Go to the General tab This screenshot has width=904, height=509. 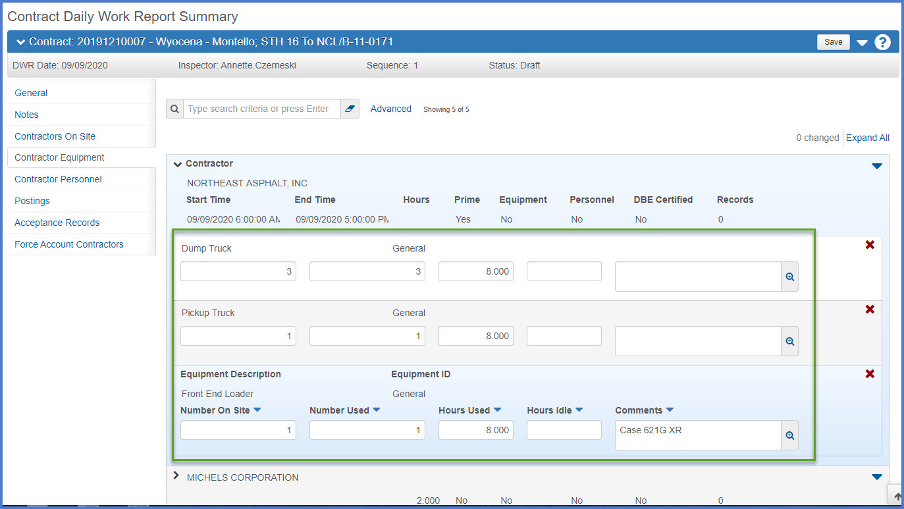[x=31, y=93]
